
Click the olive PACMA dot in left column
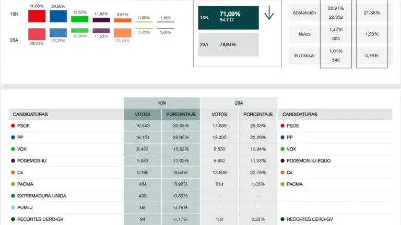click(x=13, y=184)
